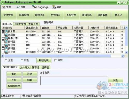Click the 在线主机9台 status text
129x99 pixels.
pos(7,96)
